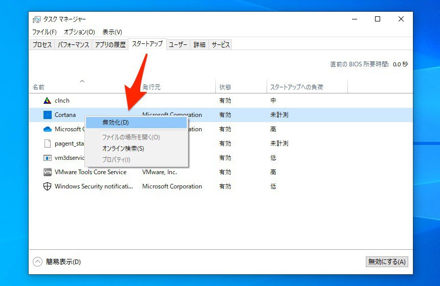Screen dimensions: 440x286
Task: Click 中 impact in clnch row
Action: coord(273,101)
